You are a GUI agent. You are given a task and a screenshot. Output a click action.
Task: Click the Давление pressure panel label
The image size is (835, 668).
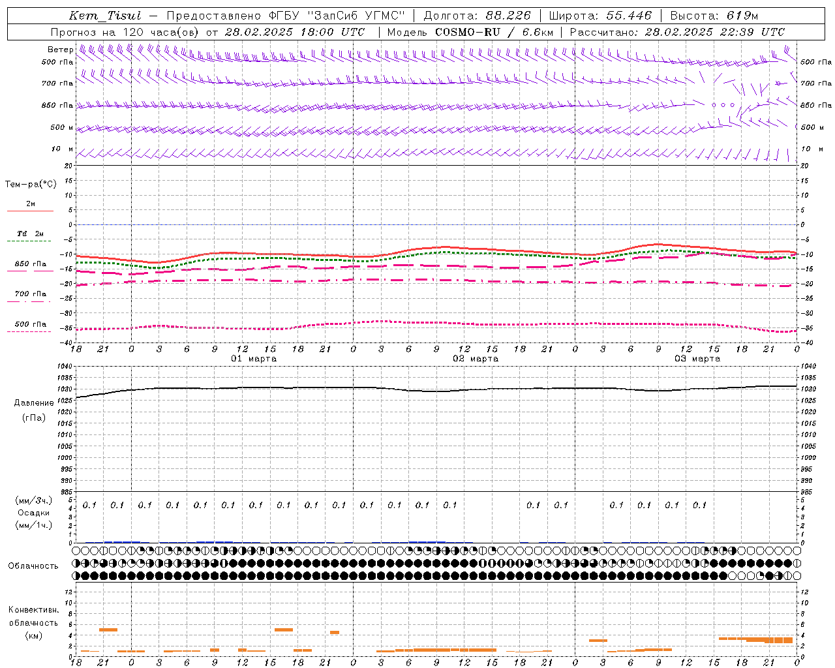pyautogui.click(x=34, y=403)
